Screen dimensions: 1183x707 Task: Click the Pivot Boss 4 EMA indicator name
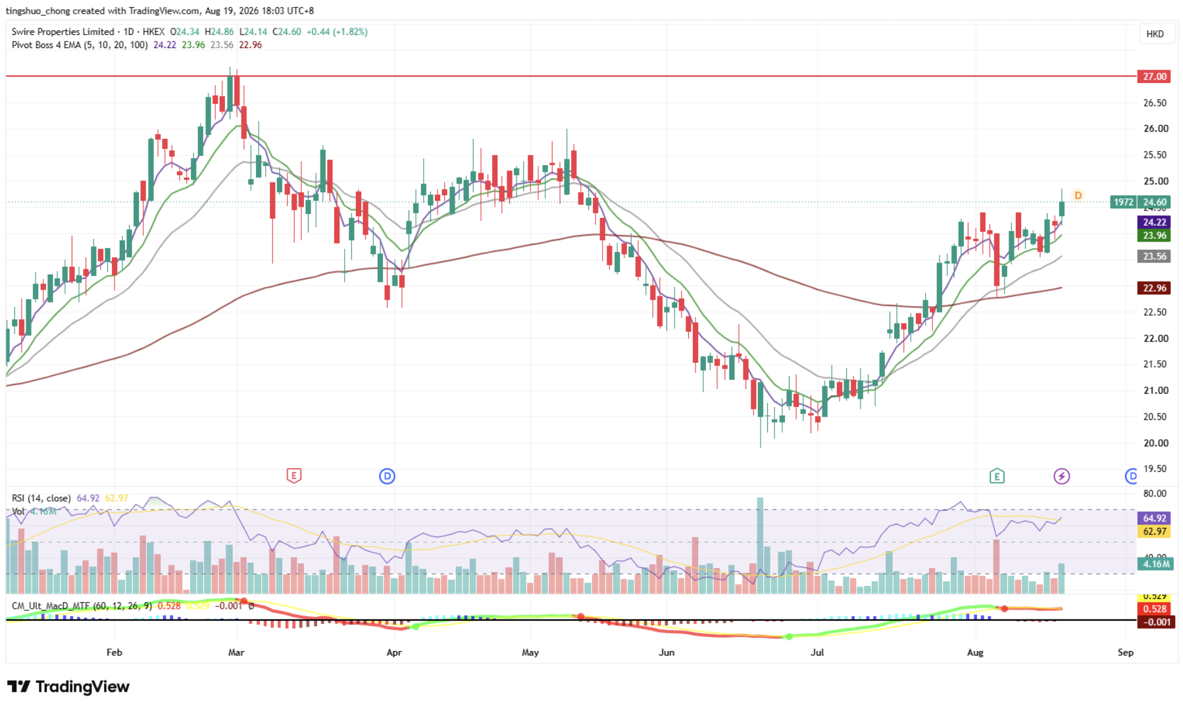click(x=80, y=45)
